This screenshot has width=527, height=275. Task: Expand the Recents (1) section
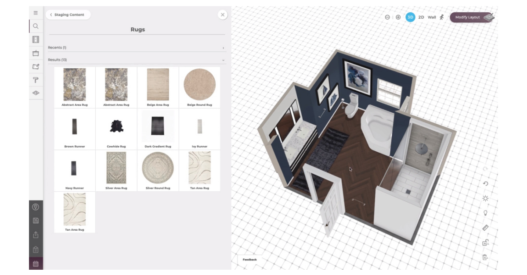click(x=136, y=47)
